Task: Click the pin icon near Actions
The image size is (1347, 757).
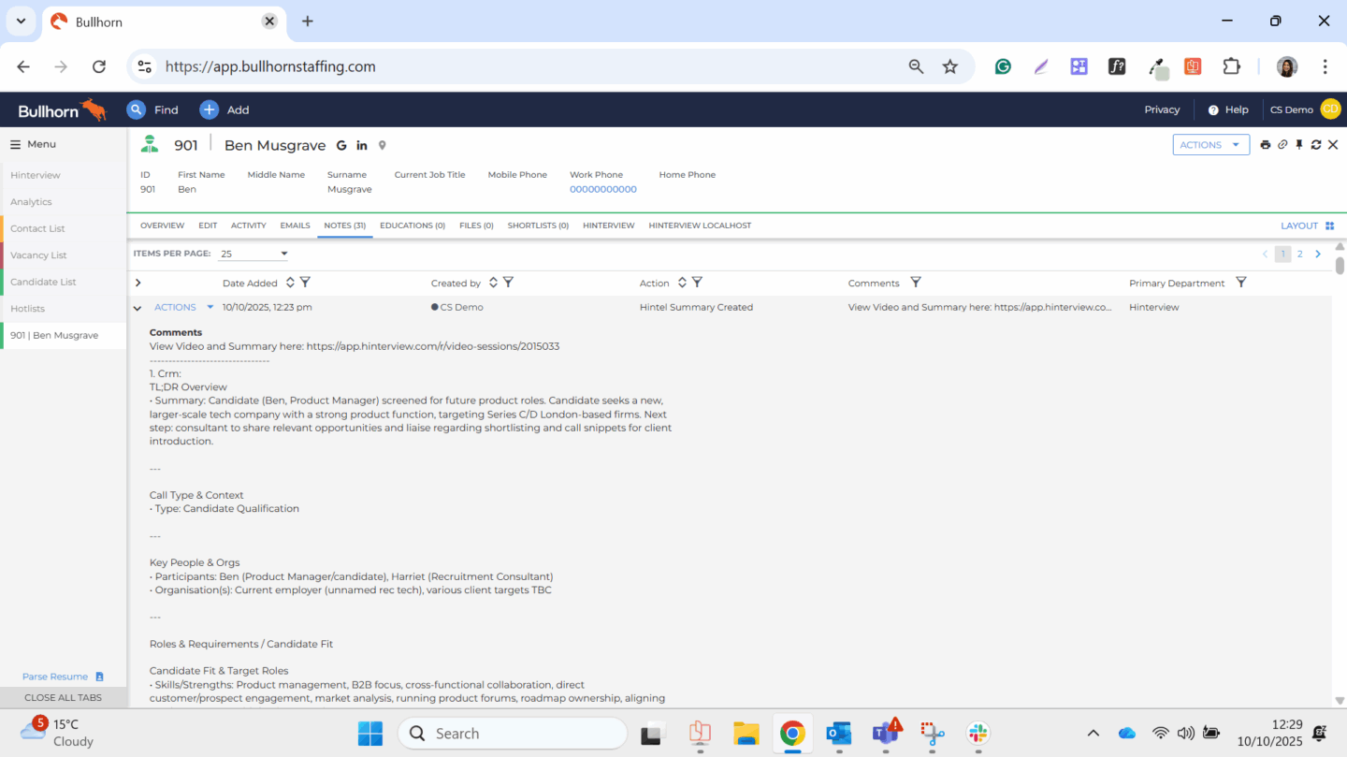Action: tap(1299, 145)
